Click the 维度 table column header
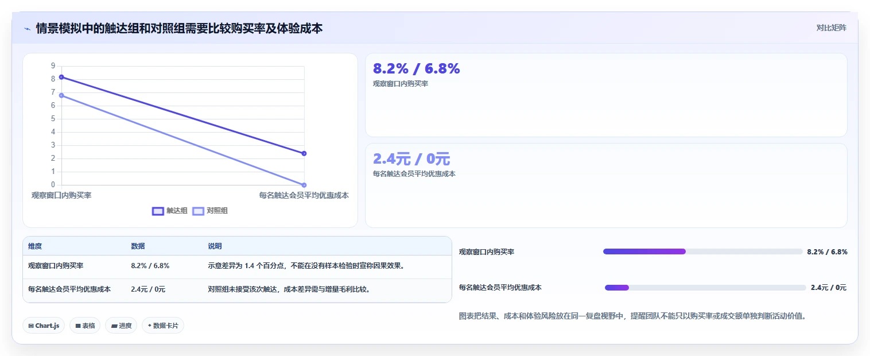 click(x=35, y=246)
